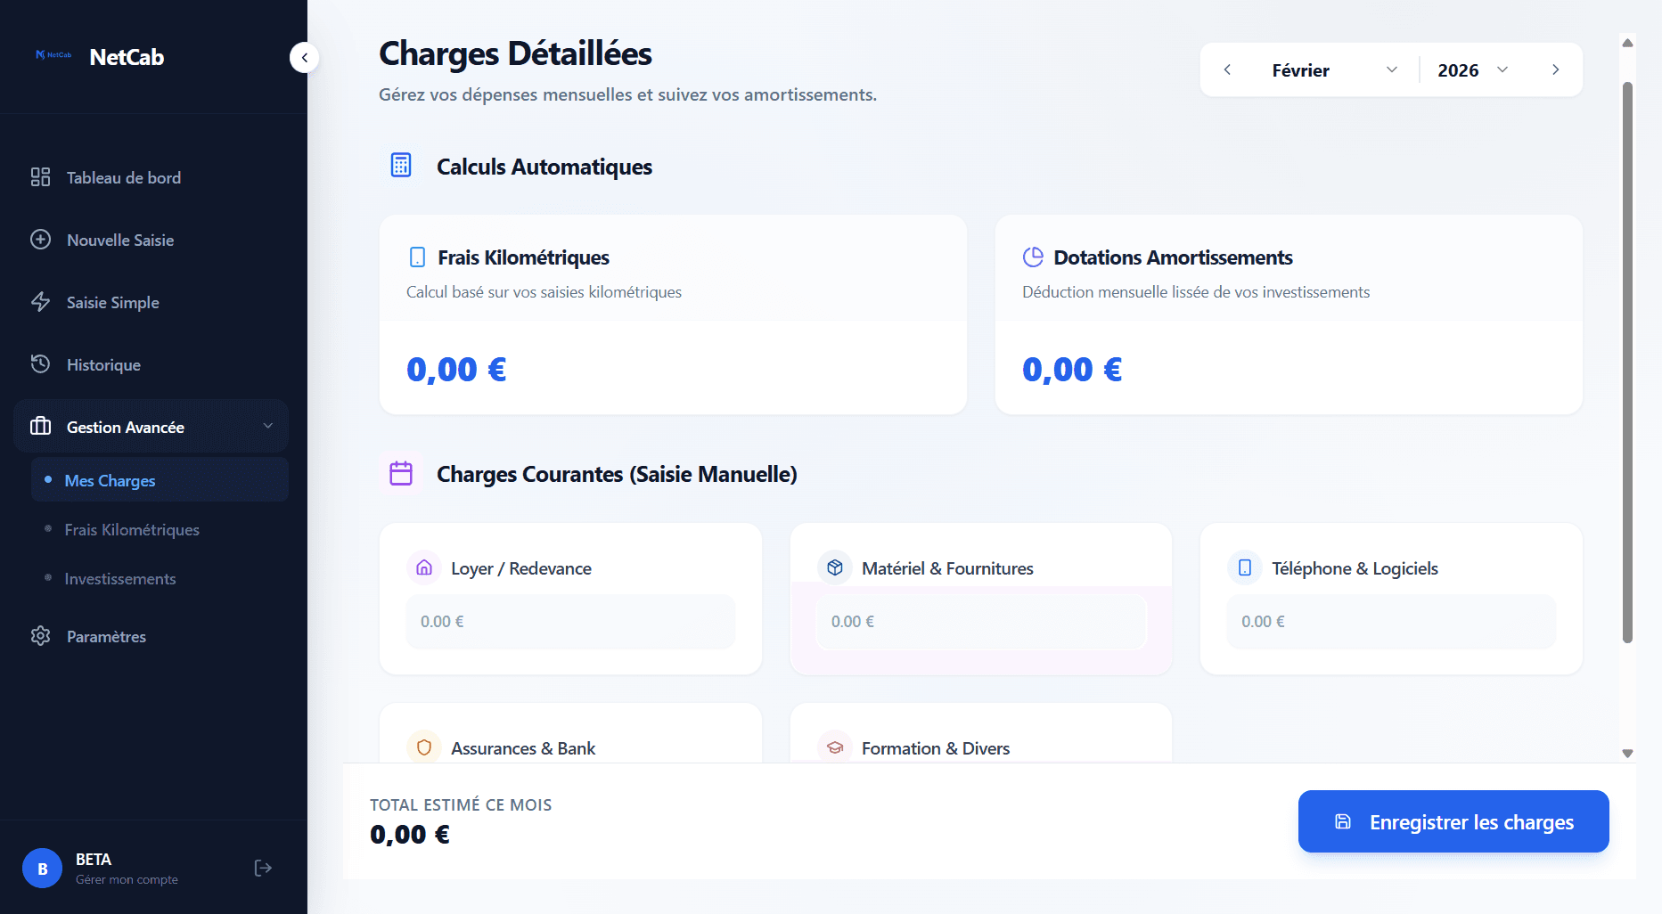Go to next month with the right arrow
Image resolution: width=1662 pixels, height=914 pixels.
1556,69
